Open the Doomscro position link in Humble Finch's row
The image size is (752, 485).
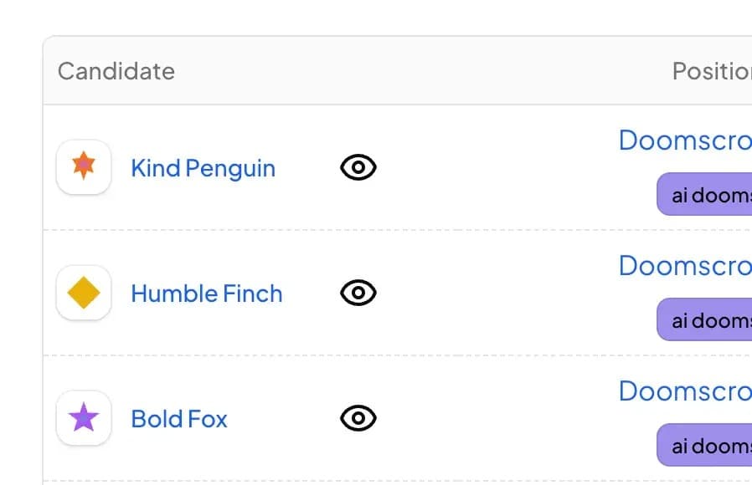coord(685,266)
